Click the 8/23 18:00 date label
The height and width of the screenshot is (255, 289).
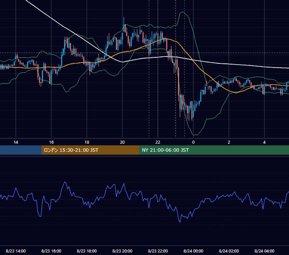pyautogui.click(x=87, y=251)
